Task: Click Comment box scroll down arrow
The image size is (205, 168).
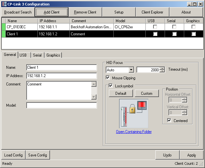Action: pos(94,97)
